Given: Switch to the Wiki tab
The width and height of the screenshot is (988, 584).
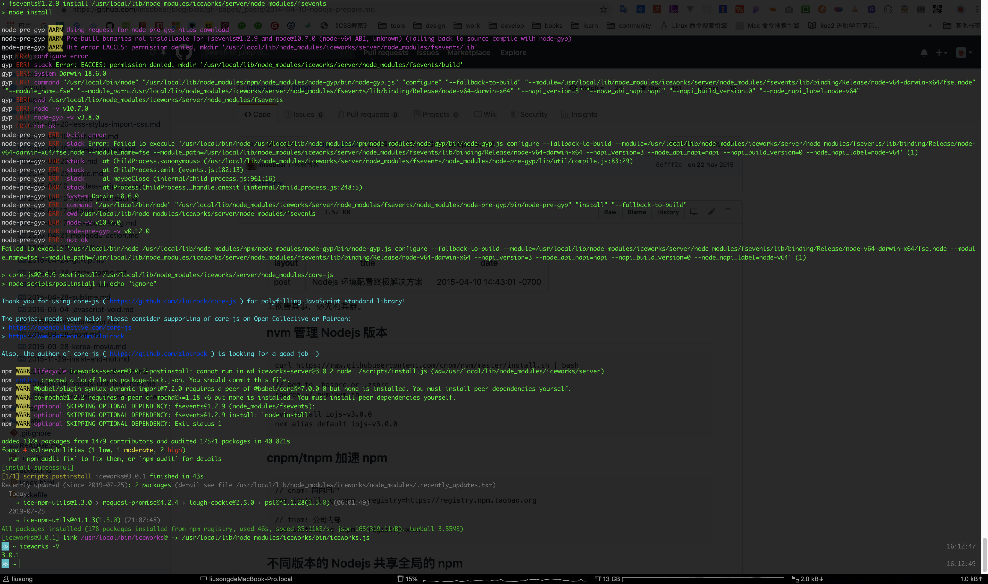Looking at the screenshot, I should pyautogui.click(x=485, y=115).
